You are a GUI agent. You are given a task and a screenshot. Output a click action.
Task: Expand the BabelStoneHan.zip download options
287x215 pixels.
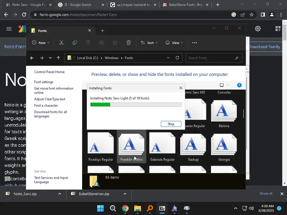[x=125, y=194]
